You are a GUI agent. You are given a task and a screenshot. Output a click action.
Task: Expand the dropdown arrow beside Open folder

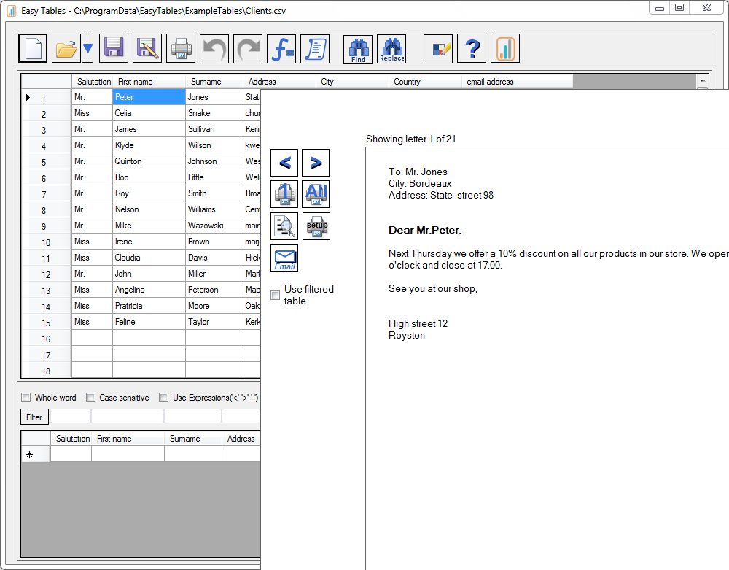pos(87,49)
